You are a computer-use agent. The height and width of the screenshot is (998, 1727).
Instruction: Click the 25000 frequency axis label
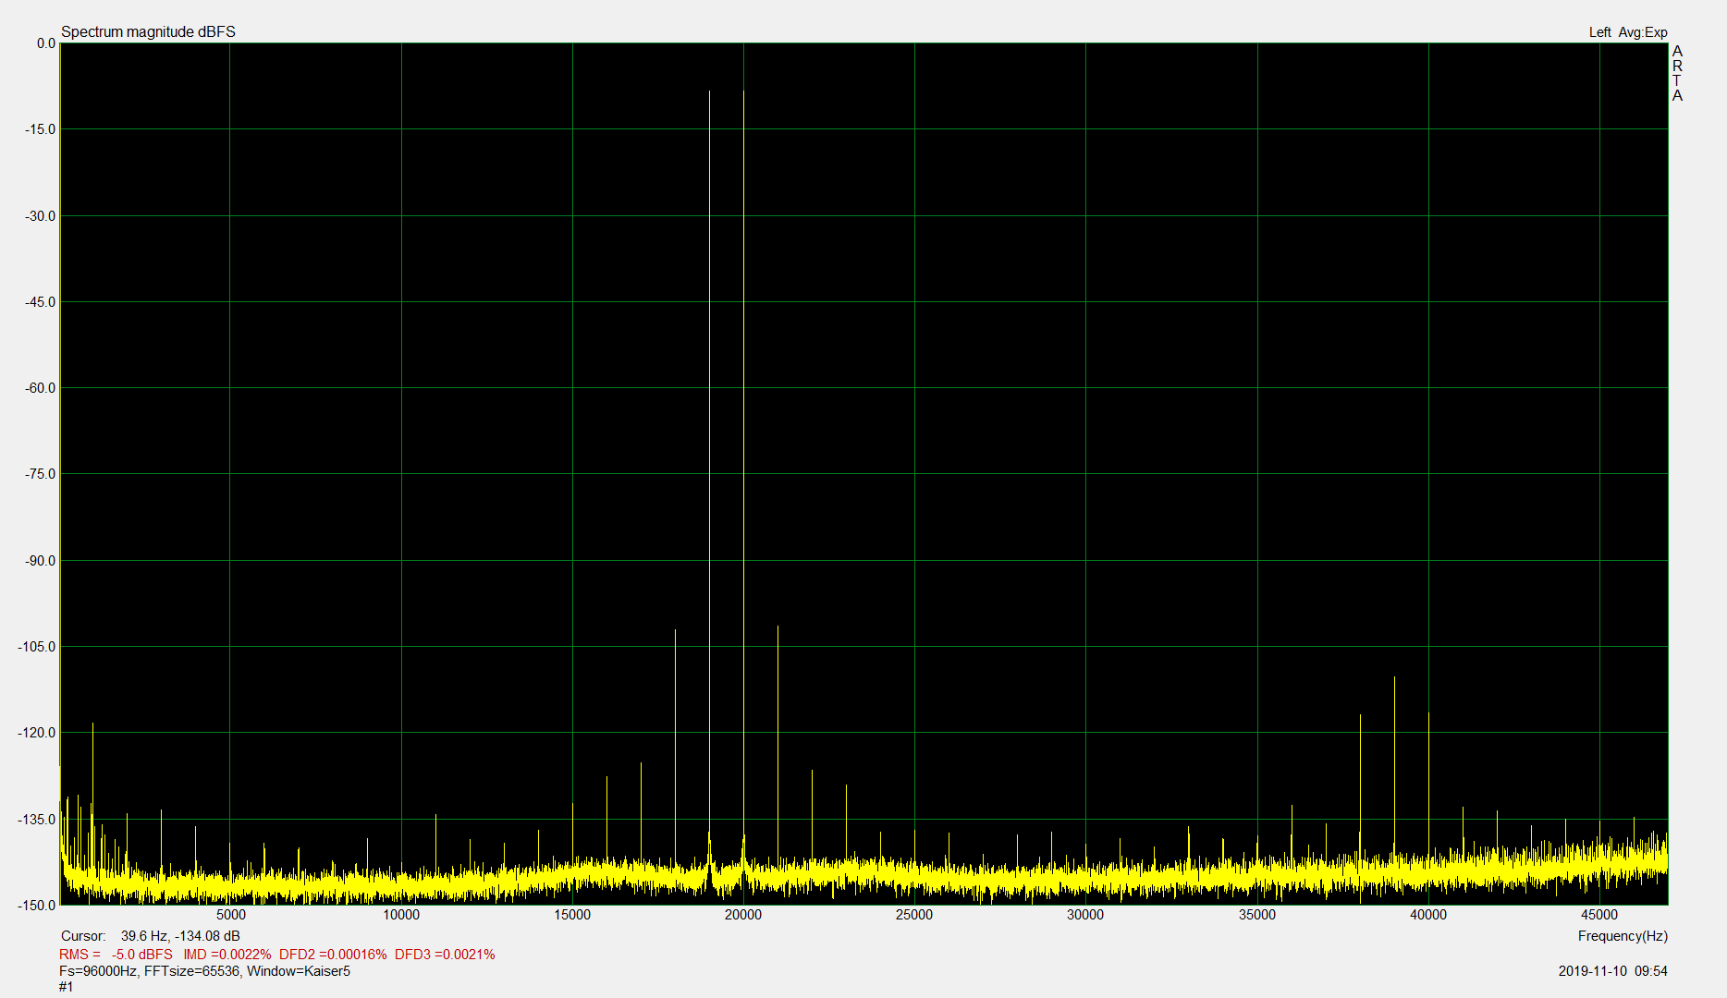[x=914, y=915]
